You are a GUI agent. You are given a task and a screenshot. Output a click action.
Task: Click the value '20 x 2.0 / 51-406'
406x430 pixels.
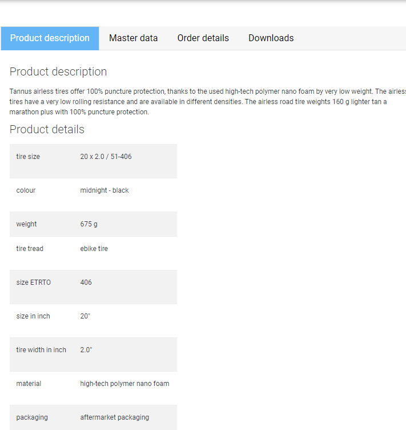click(106, 157)
